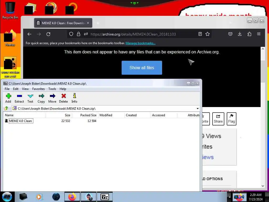This screenshot has height=202, width=269.
Task: Click the 7-Zip path address field
Action: tap(106, 109)
